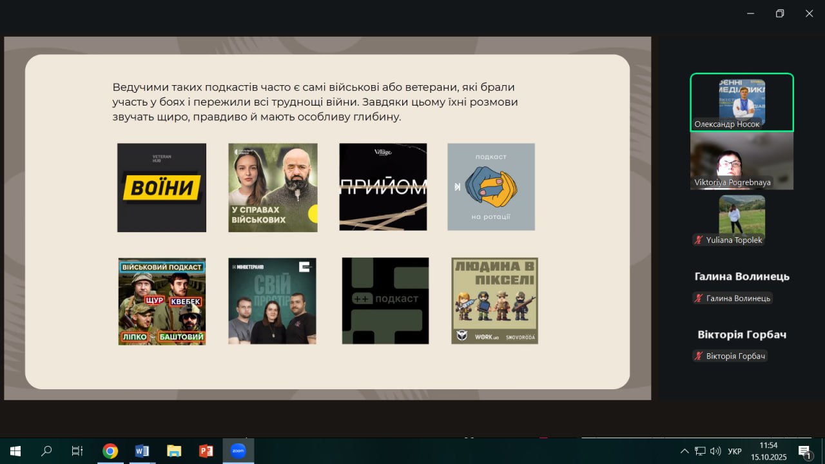Open the Windows notification center

point(804,451)
